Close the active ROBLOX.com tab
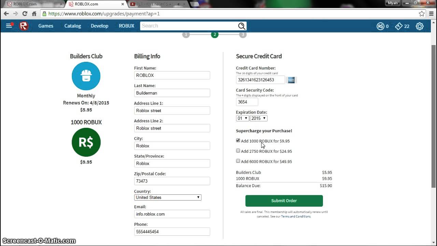Viewport: 437px width, 246px height. [x=123, y=4]
